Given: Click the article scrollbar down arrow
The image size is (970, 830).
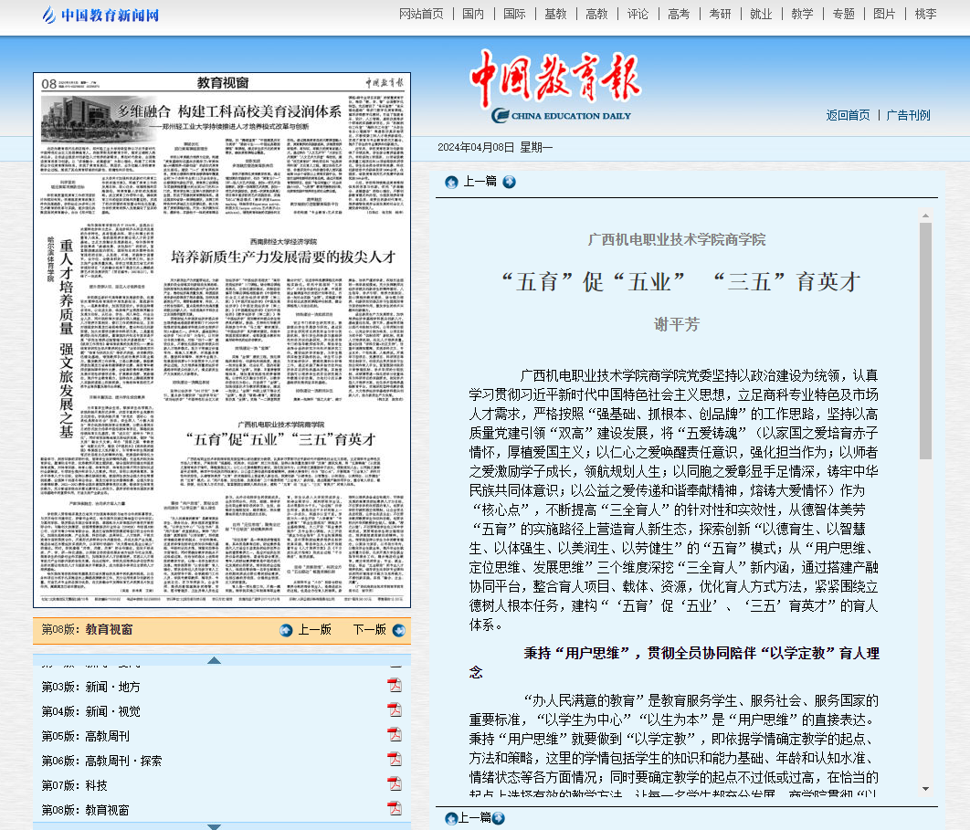Looking at the screenshot, I should click(x=925, y=788).
